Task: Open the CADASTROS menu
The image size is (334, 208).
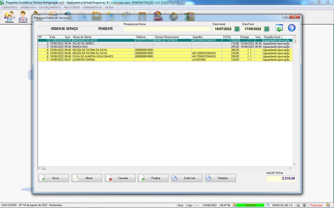Action: (10, 7)
